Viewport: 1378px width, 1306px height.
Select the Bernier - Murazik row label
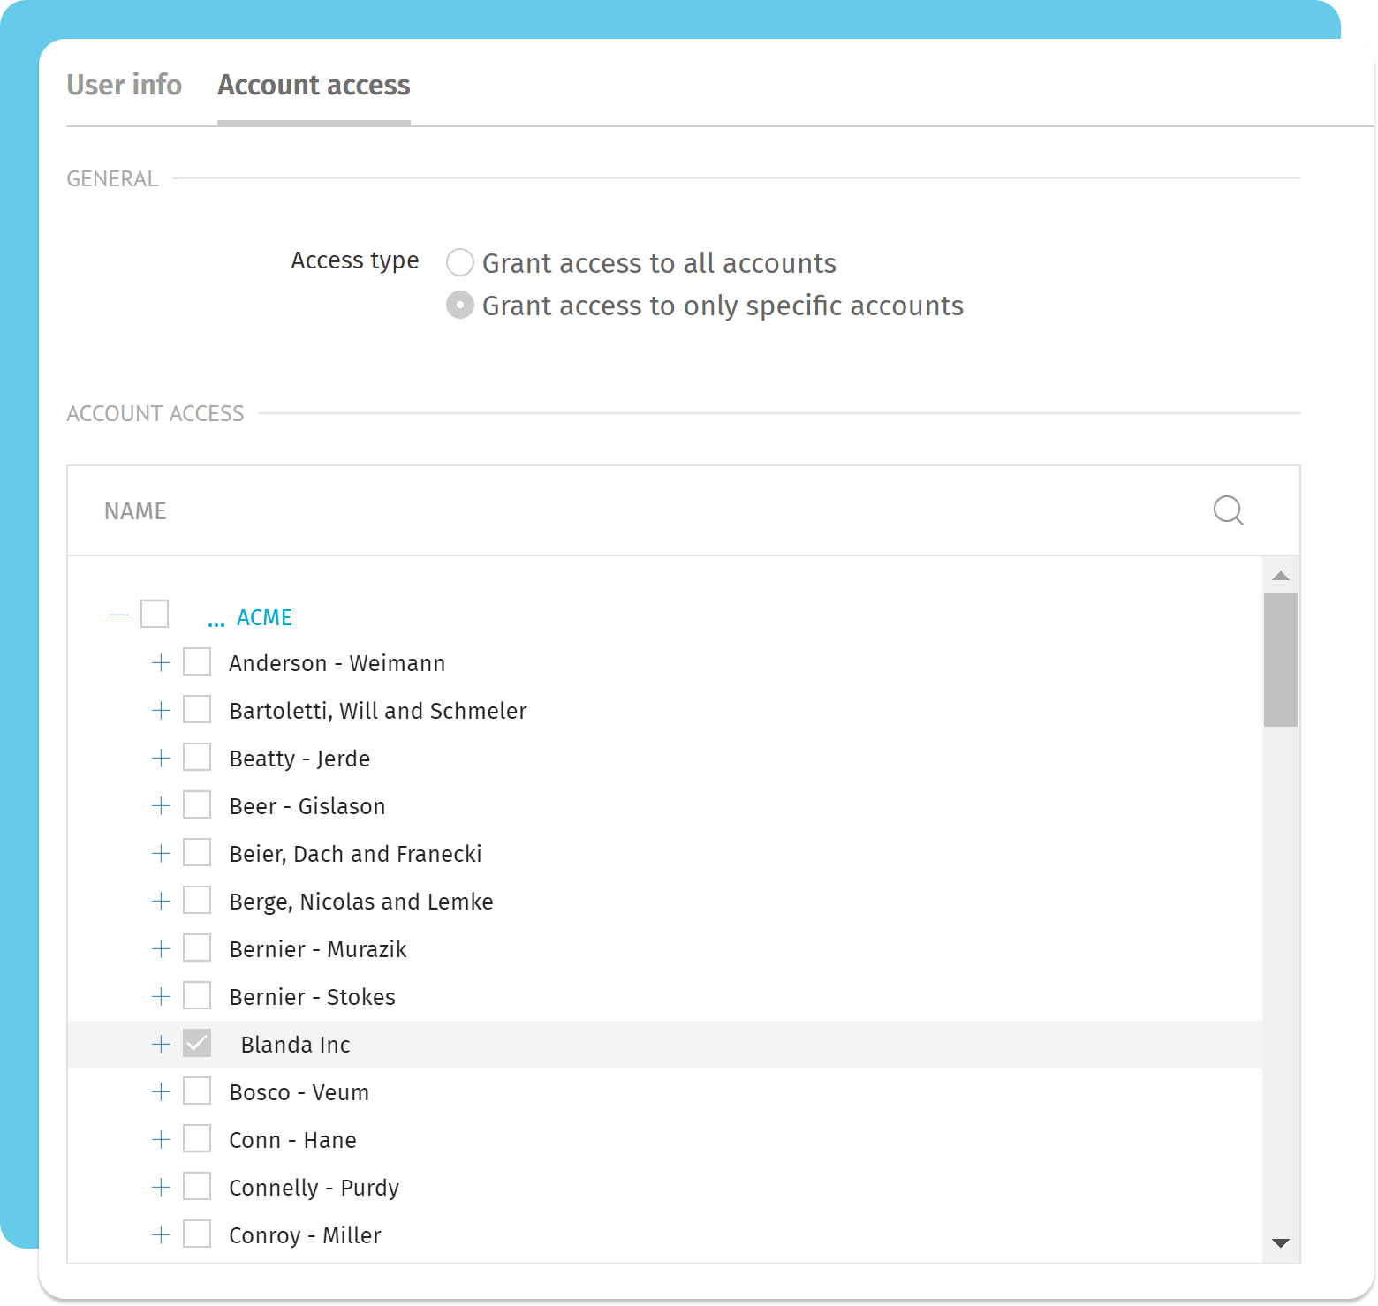point(318,949)
